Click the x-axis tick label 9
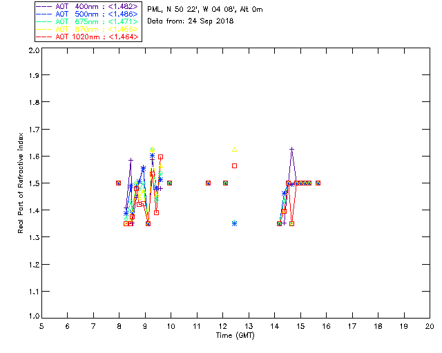The image size is (442, 353). (x=145, y=326)
